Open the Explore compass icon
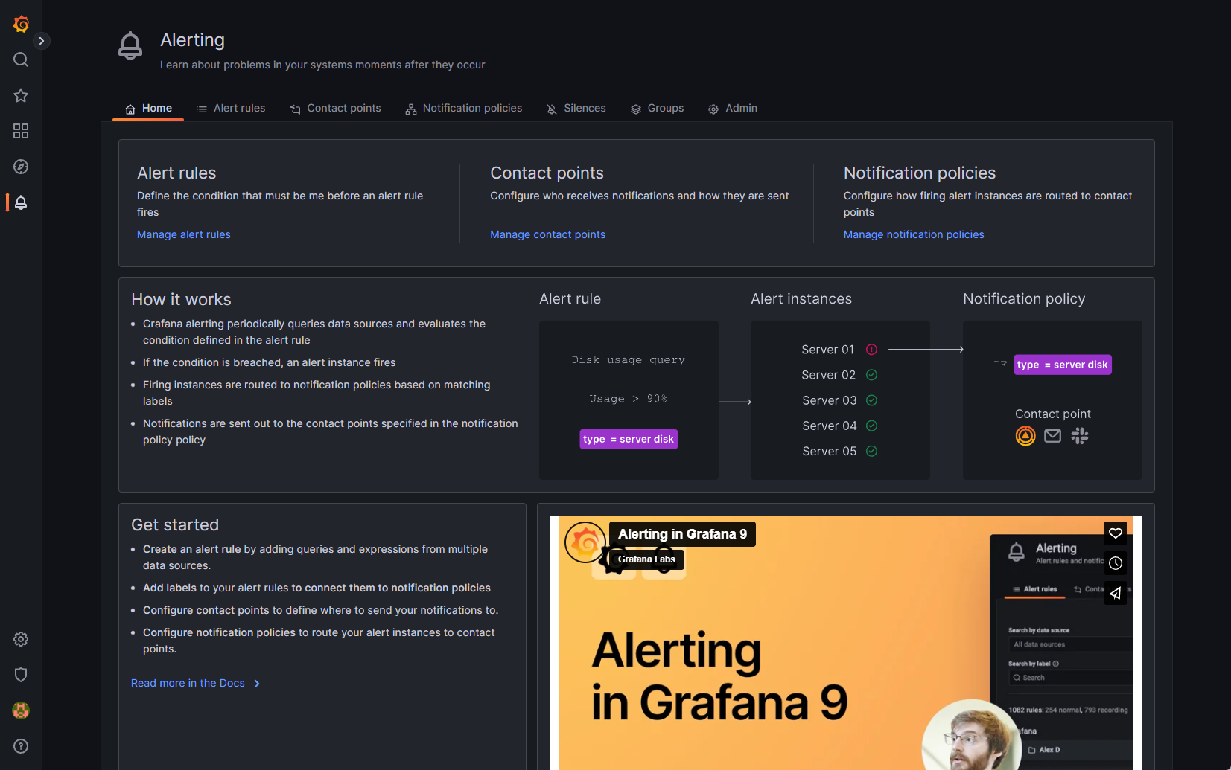This screenshot has height=770, width=1231. click(21, 167)
